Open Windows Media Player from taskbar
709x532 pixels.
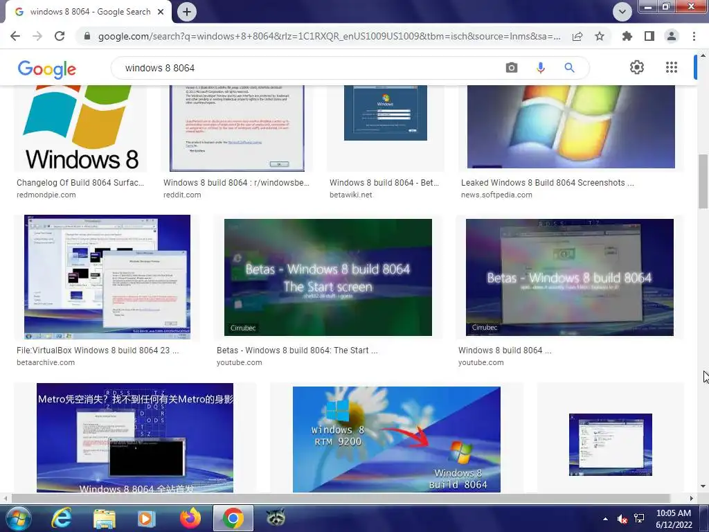point(147,519)
